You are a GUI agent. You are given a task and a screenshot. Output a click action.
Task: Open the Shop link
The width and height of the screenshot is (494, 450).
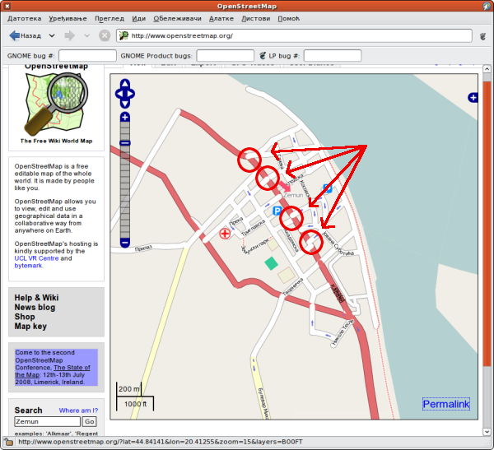point(25,317)
